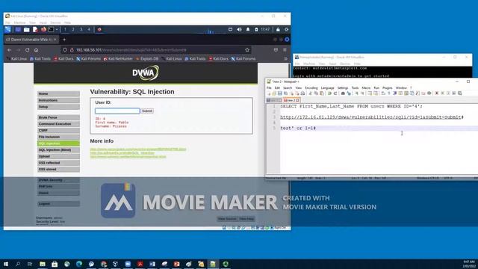Viewport: 478px width, 269px height.
Task: Click the Play Macro icon in Notepad++
Action: (449, 93)
